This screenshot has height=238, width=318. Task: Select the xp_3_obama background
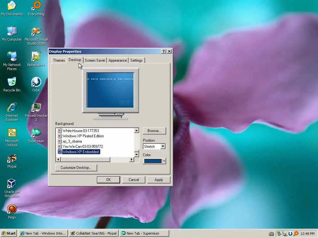pos(72,141)
